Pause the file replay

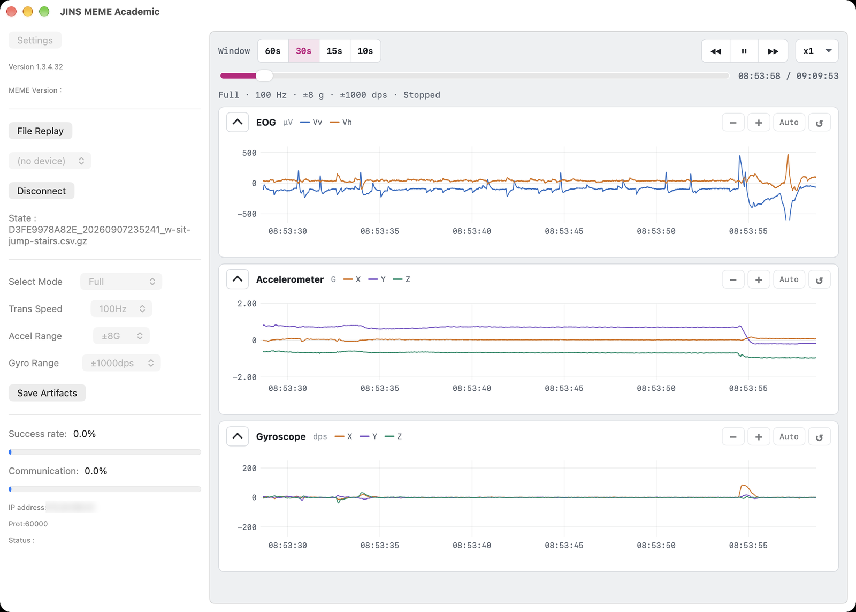[744, 51]
